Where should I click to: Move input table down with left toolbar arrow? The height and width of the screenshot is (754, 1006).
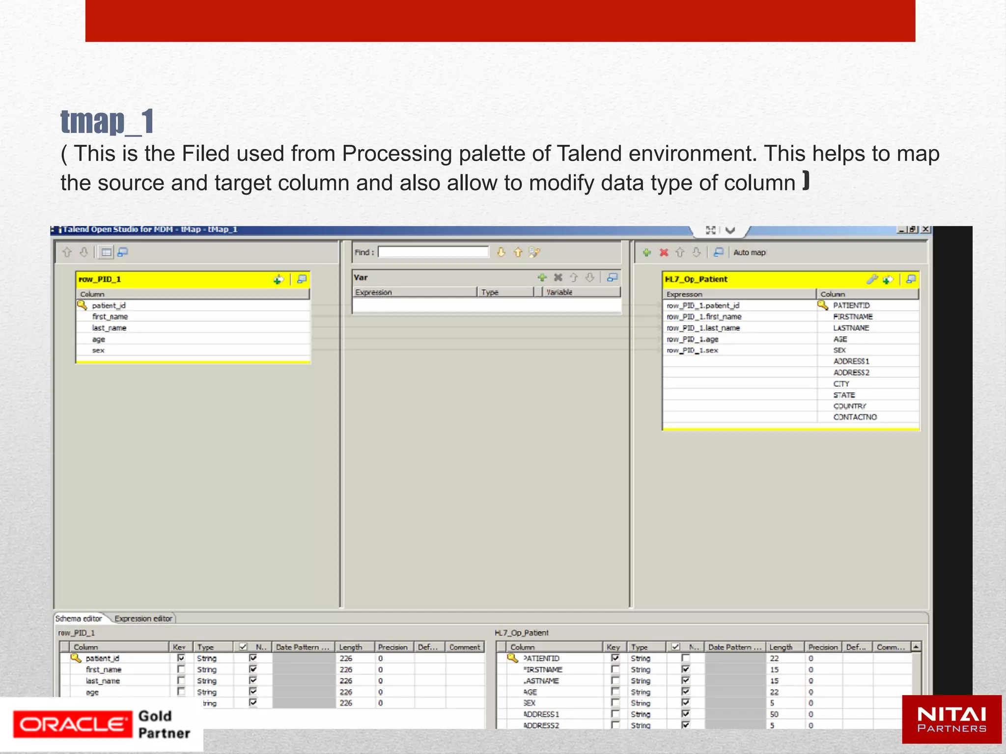tap(84, 252)
